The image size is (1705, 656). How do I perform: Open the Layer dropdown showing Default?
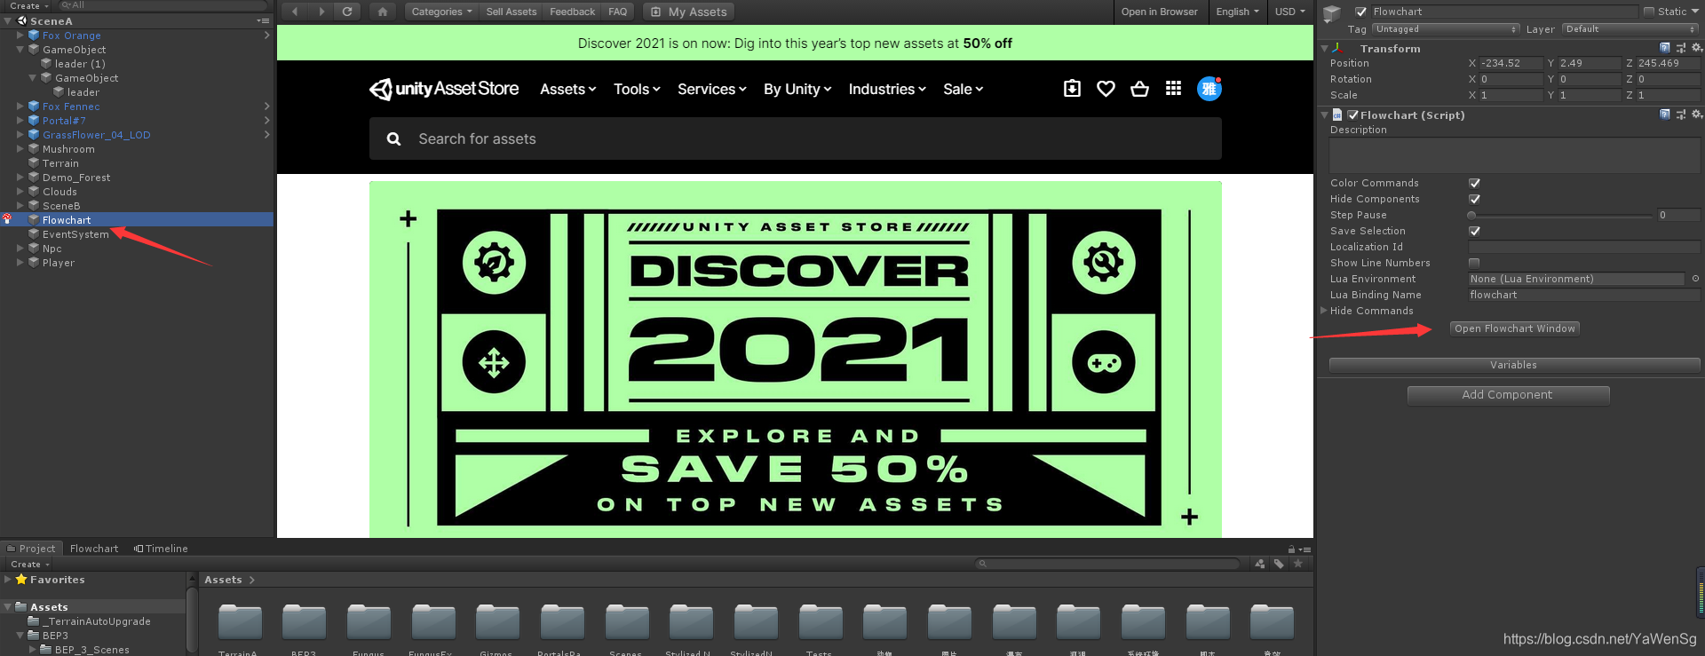1630,29
